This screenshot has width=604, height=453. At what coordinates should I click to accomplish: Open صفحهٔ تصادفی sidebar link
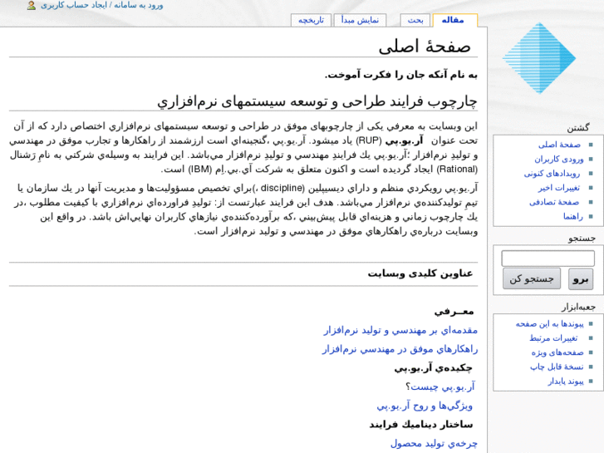(554, 202)
